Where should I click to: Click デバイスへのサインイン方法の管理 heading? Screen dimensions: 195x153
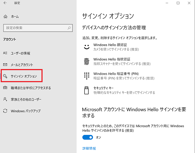(x=114, y=28)
